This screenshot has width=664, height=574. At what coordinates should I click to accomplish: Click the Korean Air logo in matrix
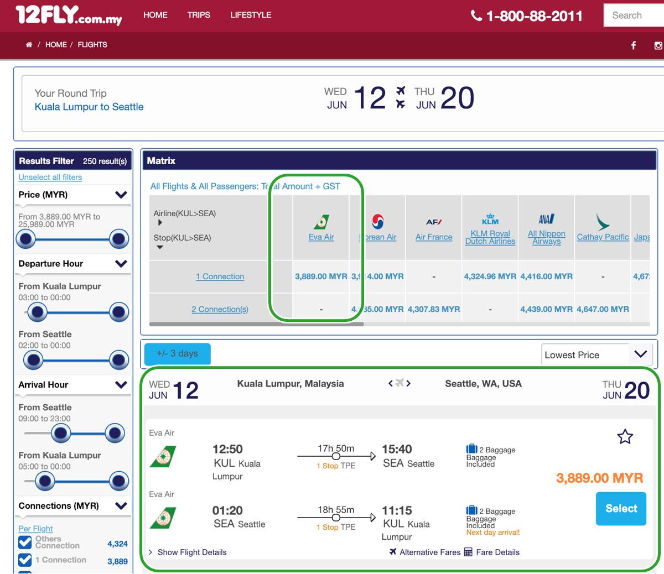pyautogui.click(x=378, y=221)
